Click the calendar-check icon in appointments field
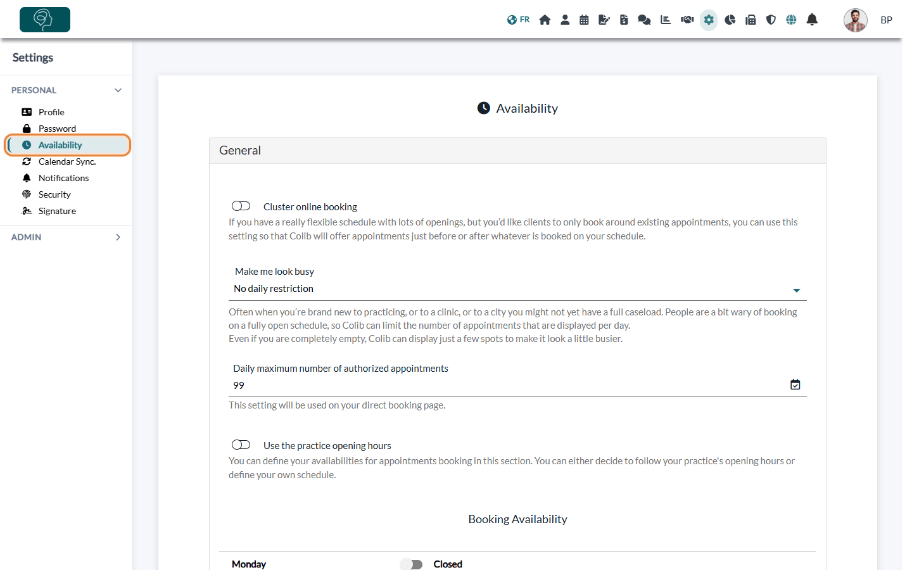The width and height of the screenshot is (912, 570). pos(795,384)
